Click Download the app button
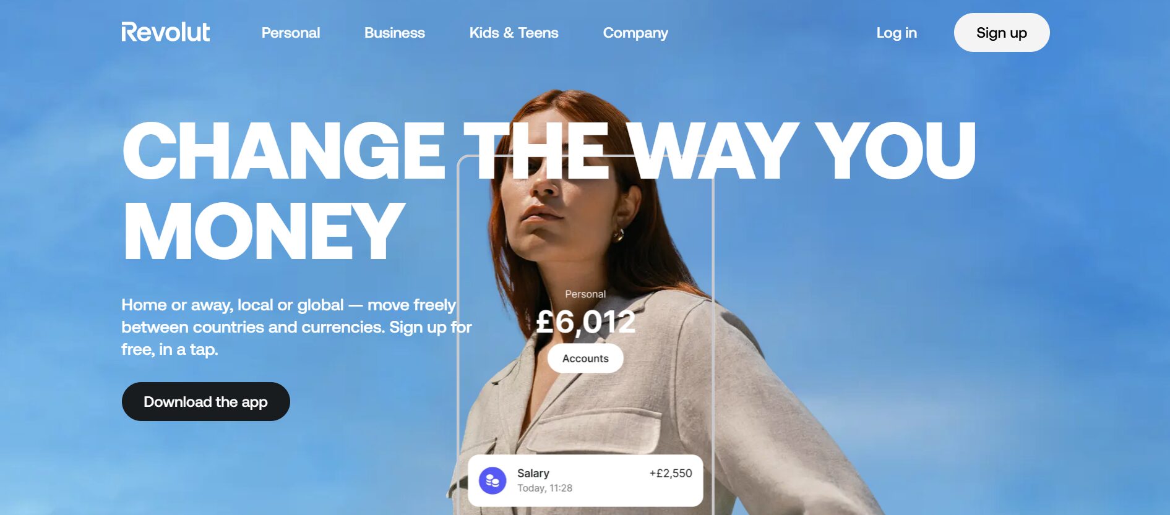Screen dimensions: 1170x515 click(x=206, y=402)
